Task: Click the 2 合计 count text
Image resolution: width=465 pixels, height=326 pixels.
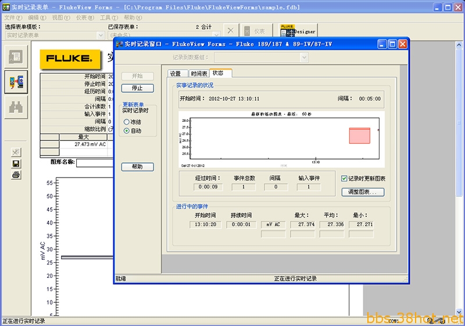Action: point(204,27)
